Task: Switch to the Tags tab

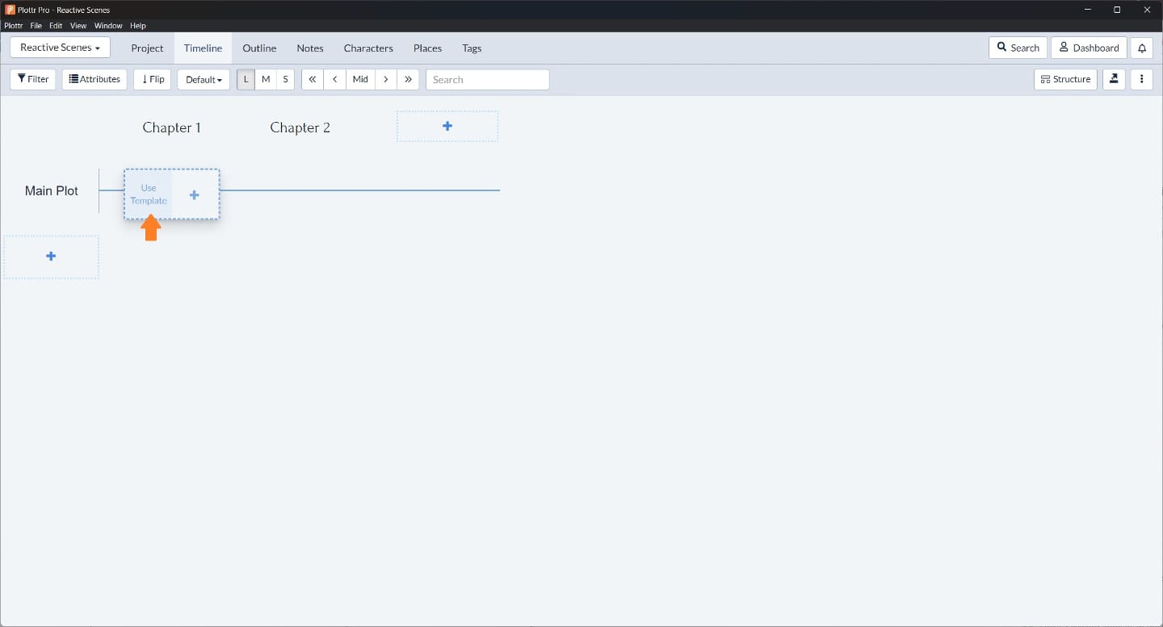Action: [472, 48]
